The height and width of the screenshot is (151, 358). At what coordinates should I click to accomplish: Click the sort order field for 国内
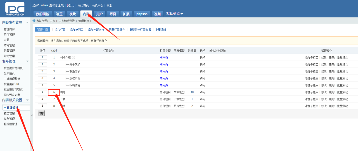pyautogui.click(x=42, y=92)
